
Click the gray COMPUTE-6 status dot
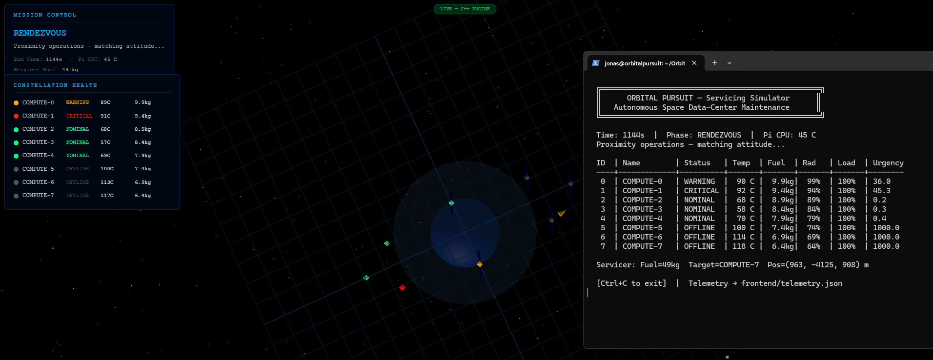16,182
